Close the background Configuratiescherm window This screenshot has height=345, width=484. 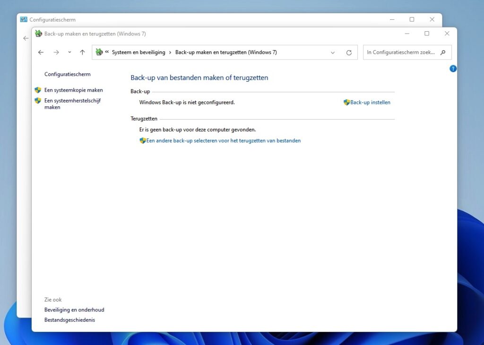tap(432, 19)
